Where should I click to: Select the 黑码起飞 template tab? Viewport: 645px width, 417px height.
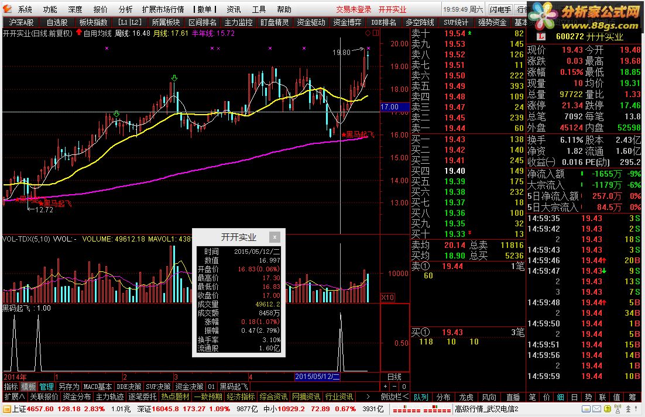[233, 387]
